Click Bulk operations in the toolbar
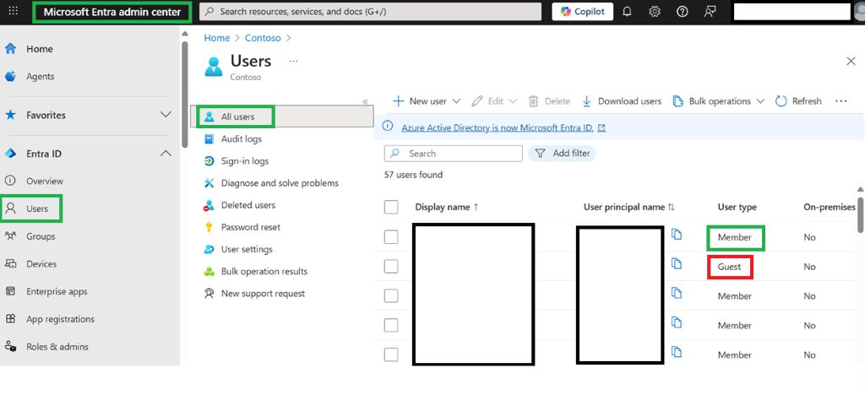 click(x=712, y=101)
